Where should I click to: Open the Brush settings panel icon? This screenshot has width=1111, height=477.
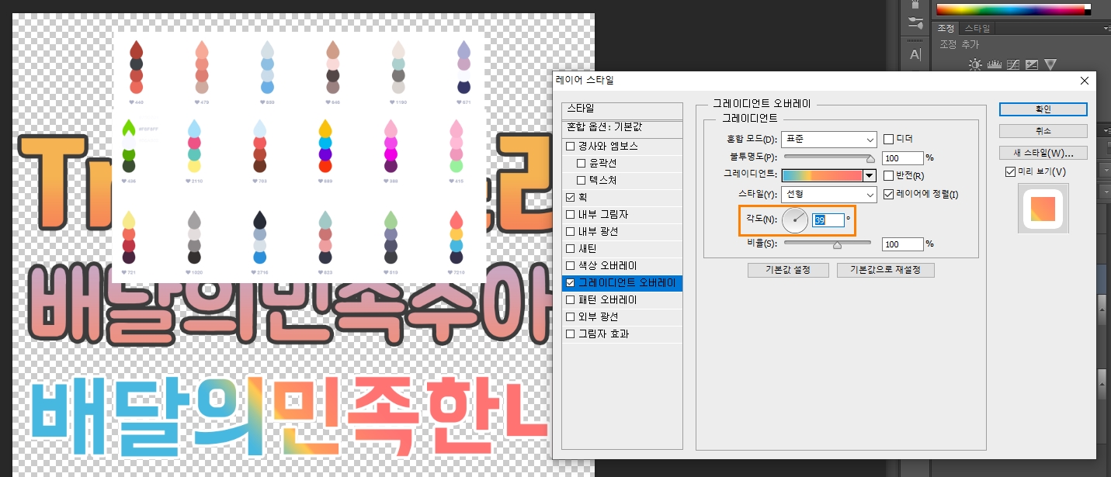click(915, 22)
